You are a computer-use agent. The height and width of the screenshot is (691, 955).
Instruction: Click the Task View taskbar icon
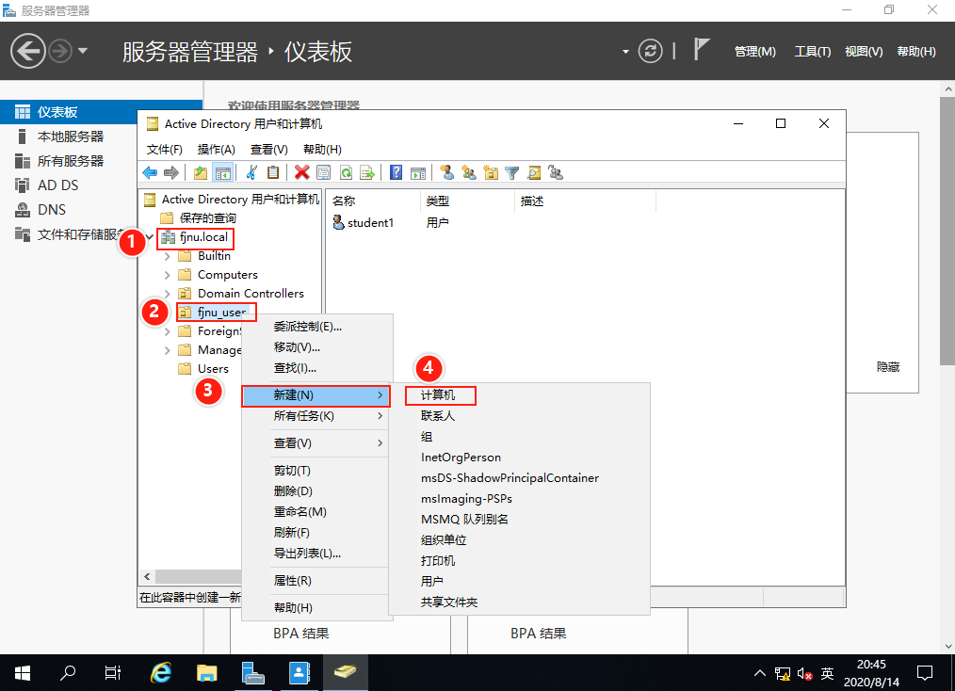click(113, 673)
